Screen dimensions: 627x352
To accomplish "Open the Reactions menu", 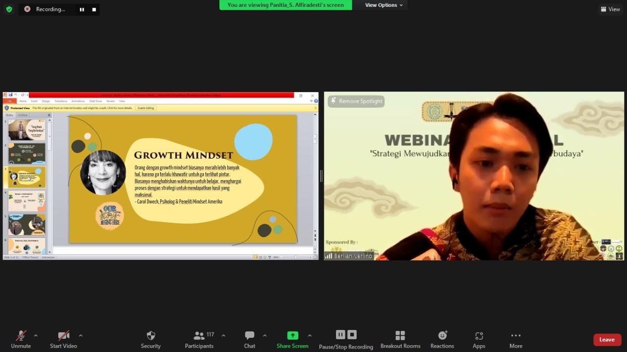I will click(442, 336).
